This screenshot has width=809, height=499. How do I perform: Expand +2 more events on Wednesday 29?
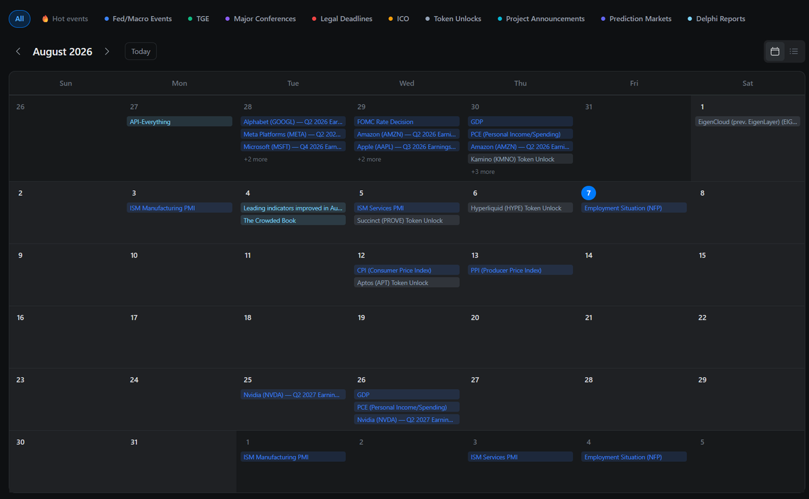click(369, 159)
